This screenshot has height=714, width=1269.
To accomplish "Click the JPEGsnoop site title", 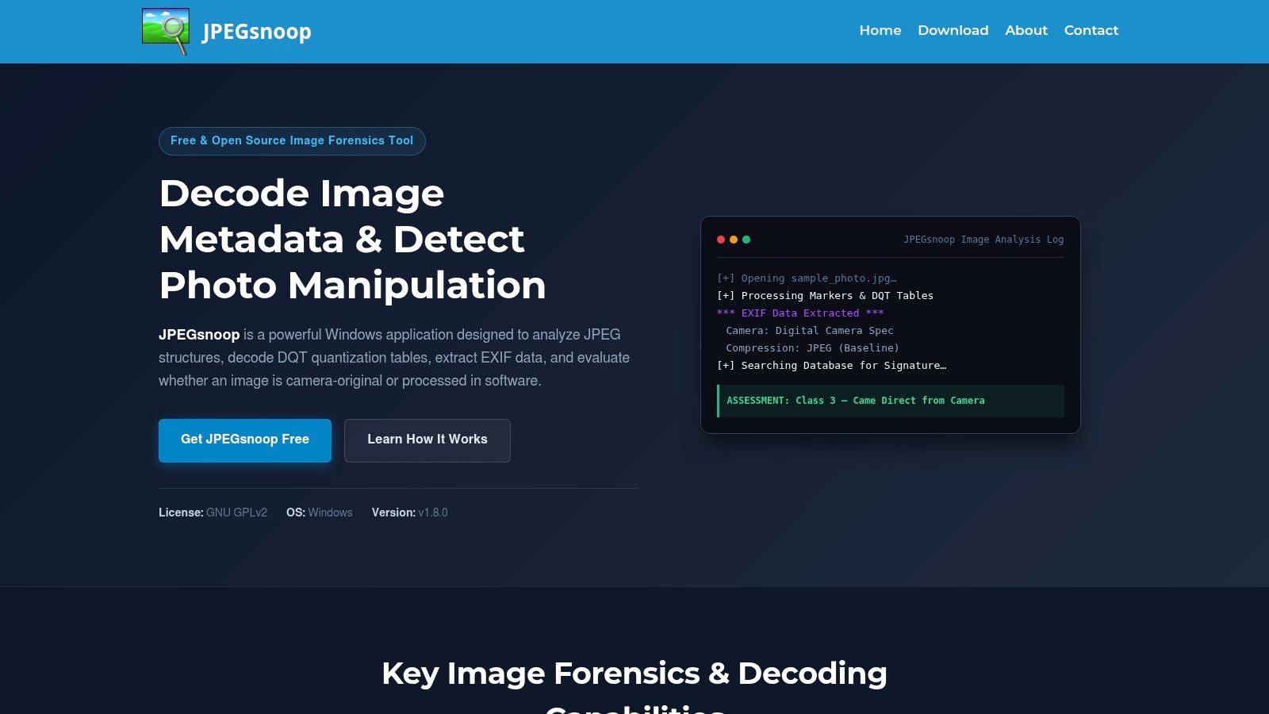I will 257,31.
